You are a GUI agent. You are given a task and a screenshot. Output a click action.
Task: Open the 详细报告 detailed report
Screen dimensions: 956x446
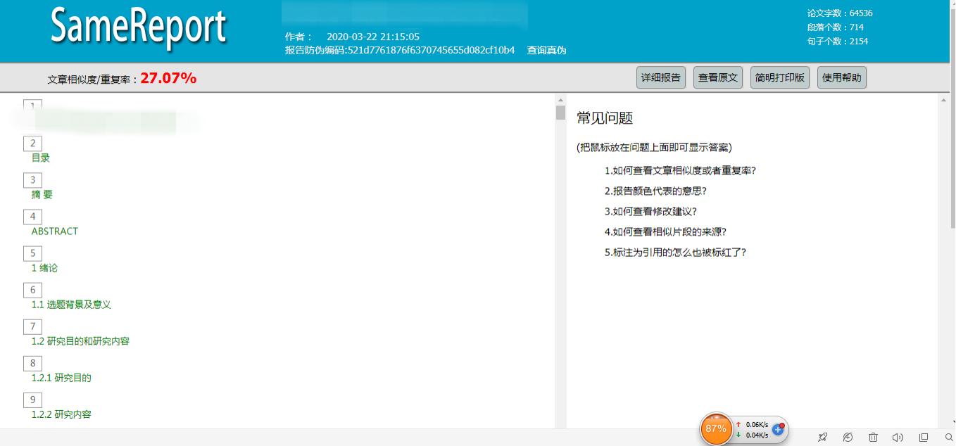pos(660,77)
